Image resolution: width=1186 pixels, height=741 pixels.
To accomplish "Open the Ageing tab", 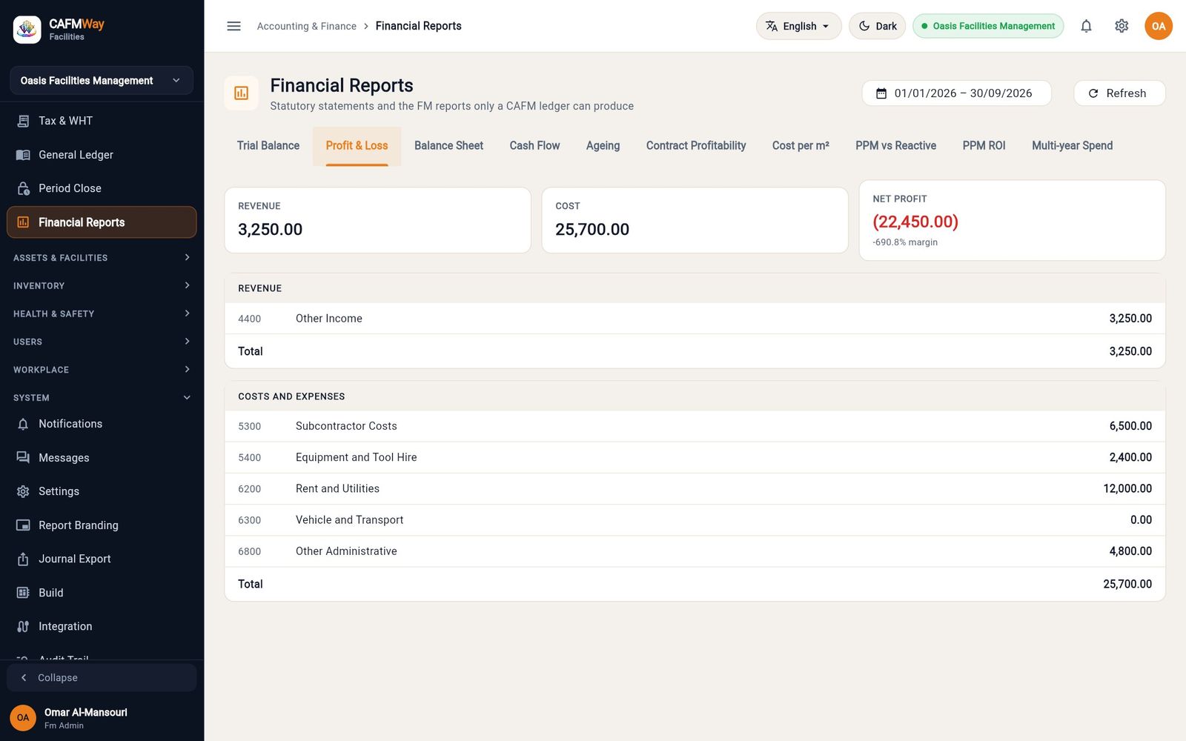I will (x=603, y=146).
